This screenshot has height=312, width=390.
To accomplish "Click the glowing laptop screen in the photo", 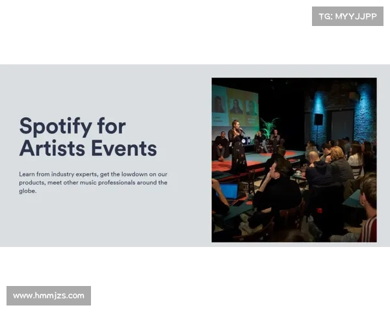I will pos(229,191).
